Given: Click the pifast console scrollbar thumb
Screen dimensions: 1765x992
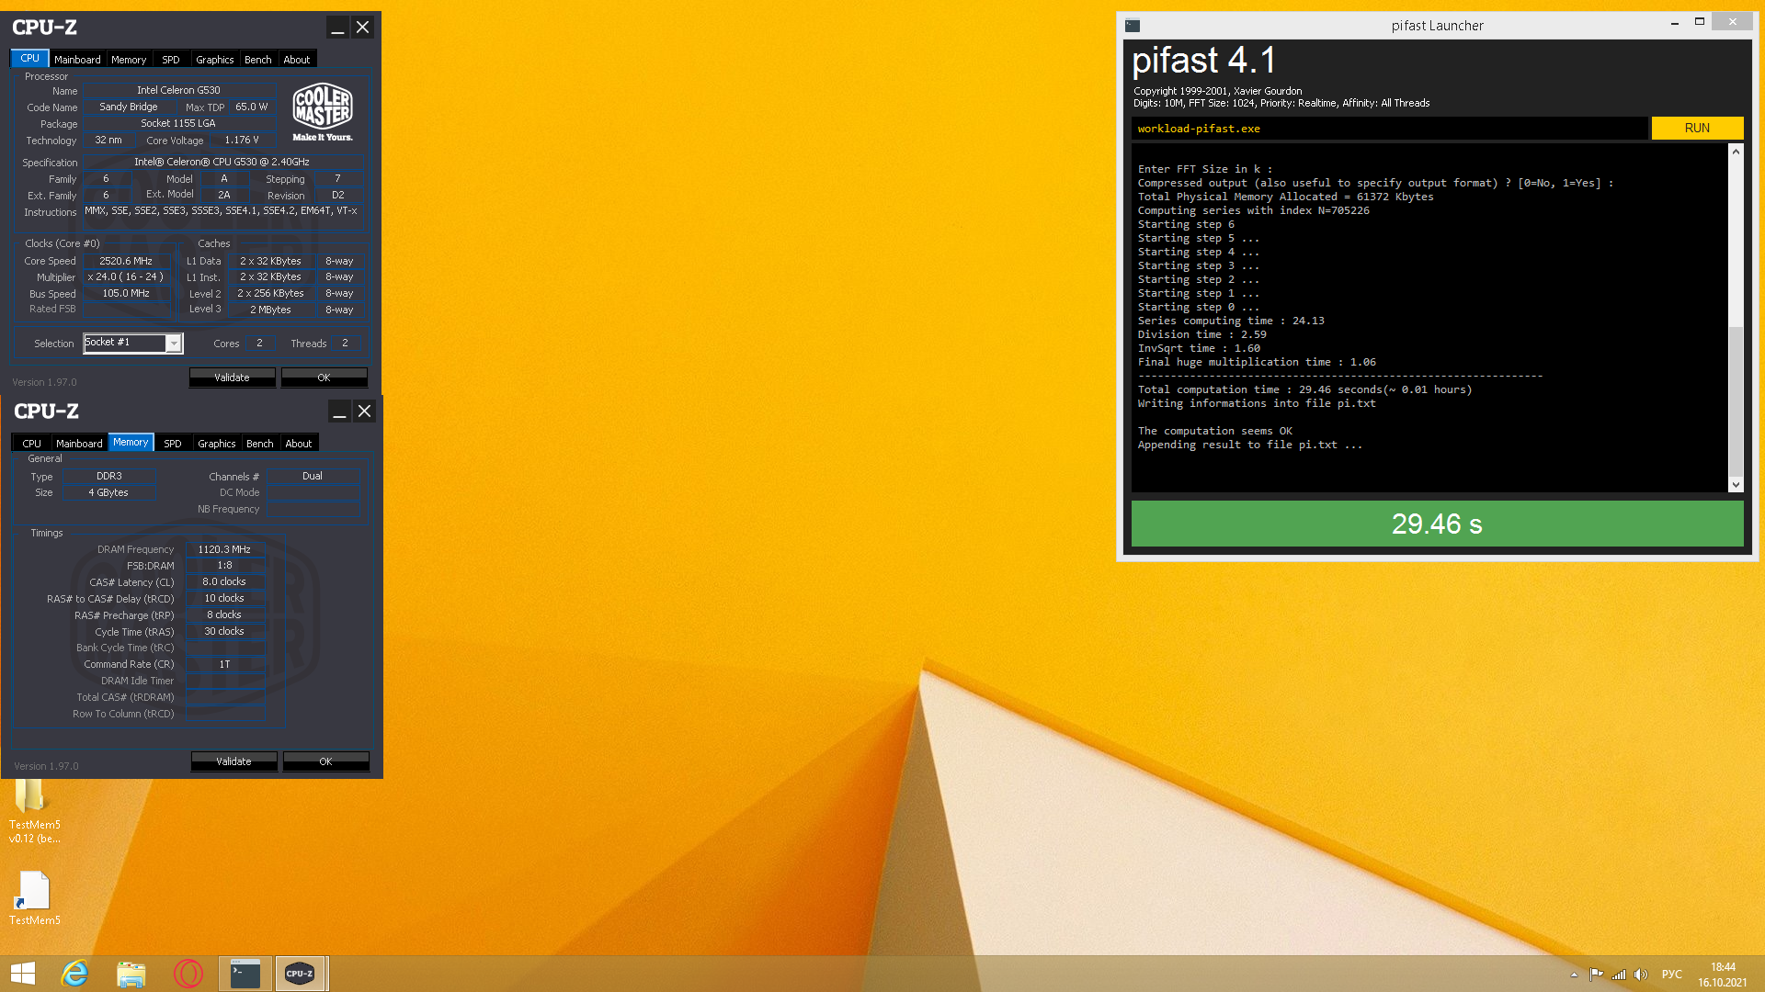Looking at the screenshot, I should pos(1736,400).
